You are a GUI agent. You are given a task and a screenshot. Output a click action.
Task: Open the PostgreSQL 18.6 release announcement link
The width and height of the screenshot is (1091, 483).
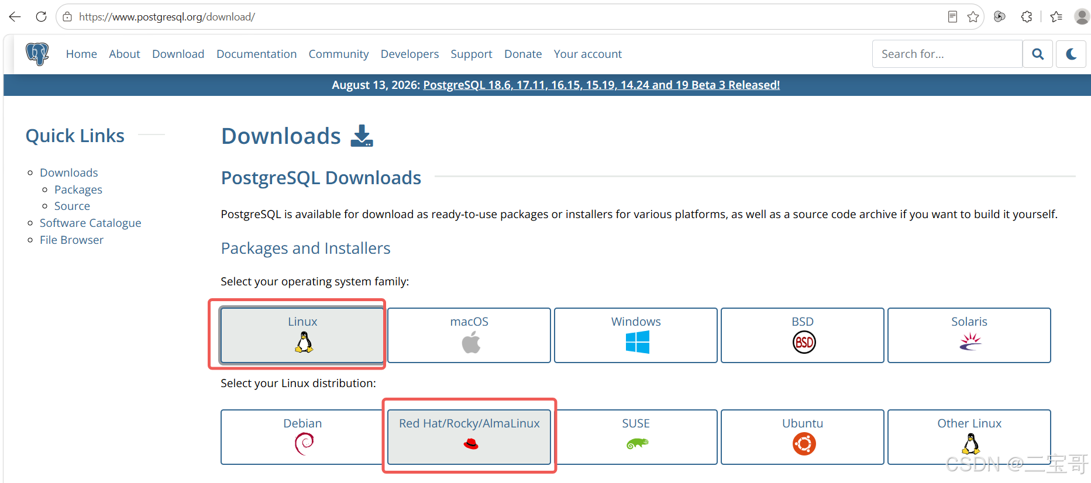pyautogui.click(x=601, y=85)
